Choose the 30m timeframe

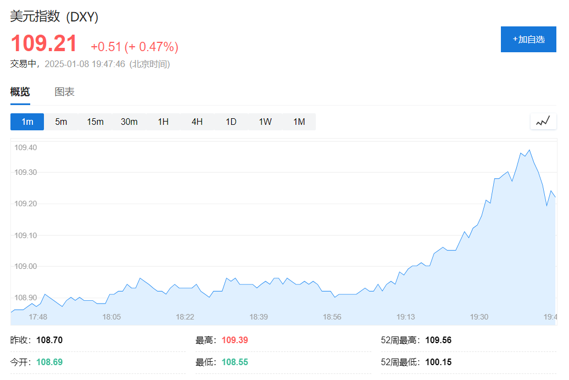129,122
